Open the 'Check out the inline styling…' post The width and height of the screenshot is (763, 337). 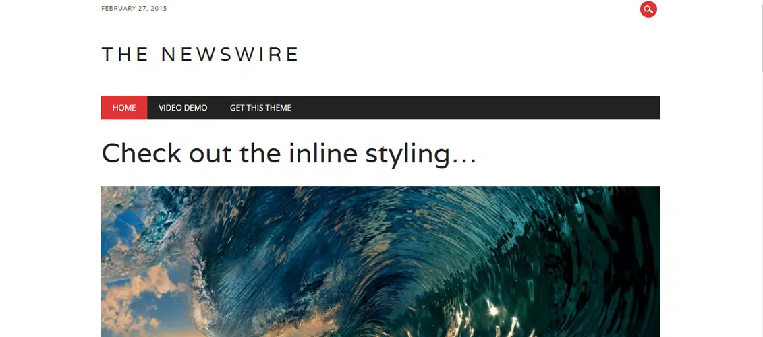coord(289,153)
